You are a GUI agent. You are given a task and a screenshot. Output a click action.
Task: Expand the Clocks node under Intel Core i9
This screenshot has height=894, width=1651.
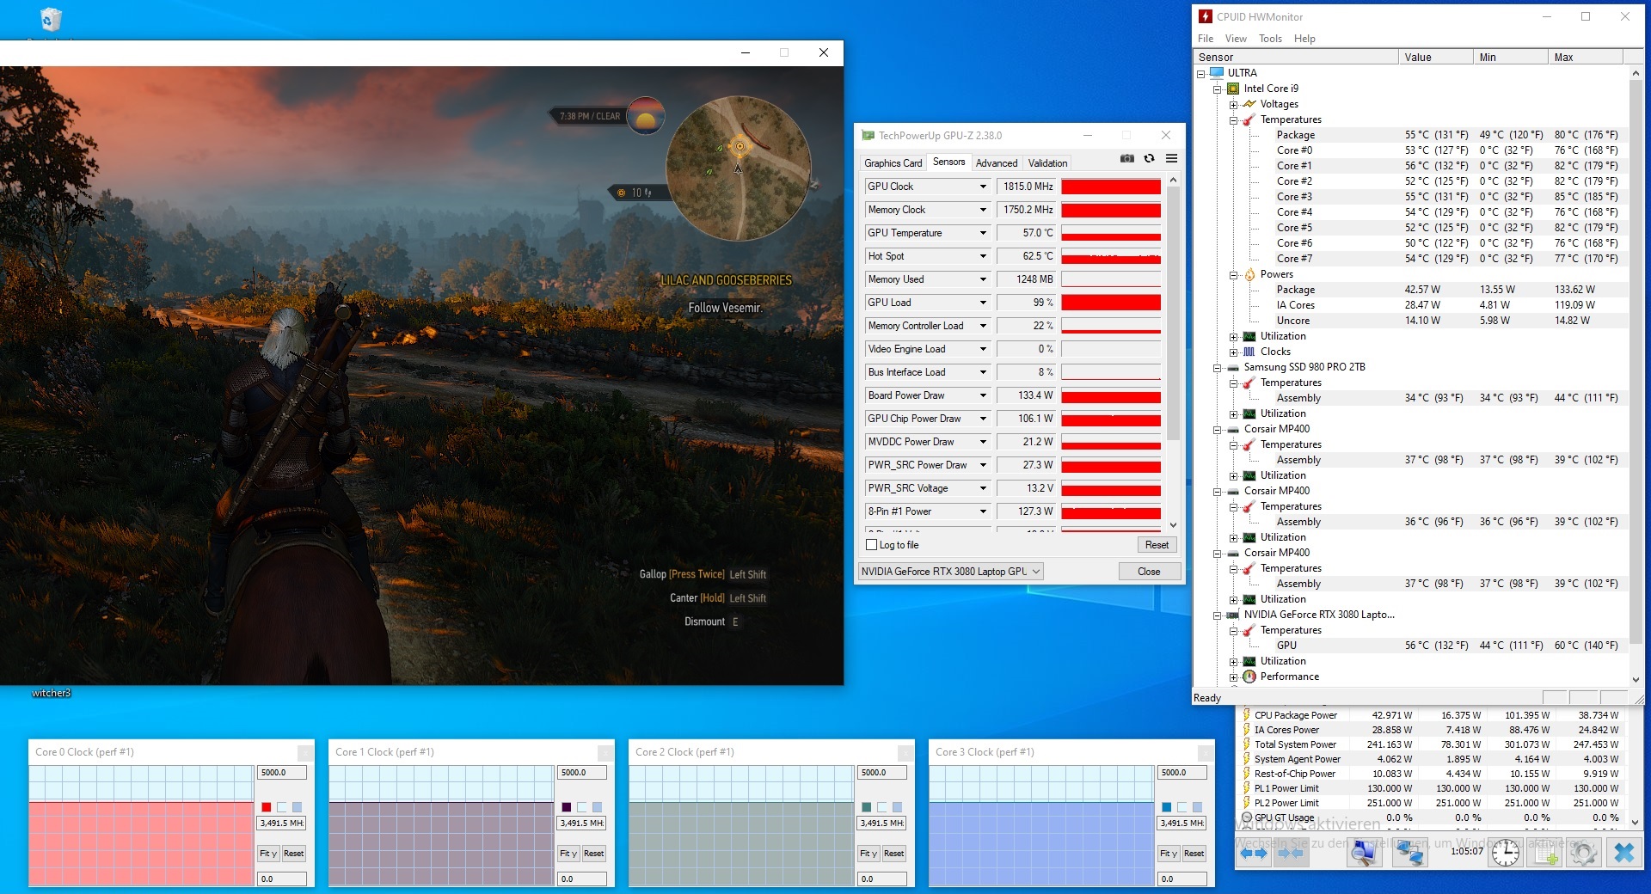[x=1233, y=352]
